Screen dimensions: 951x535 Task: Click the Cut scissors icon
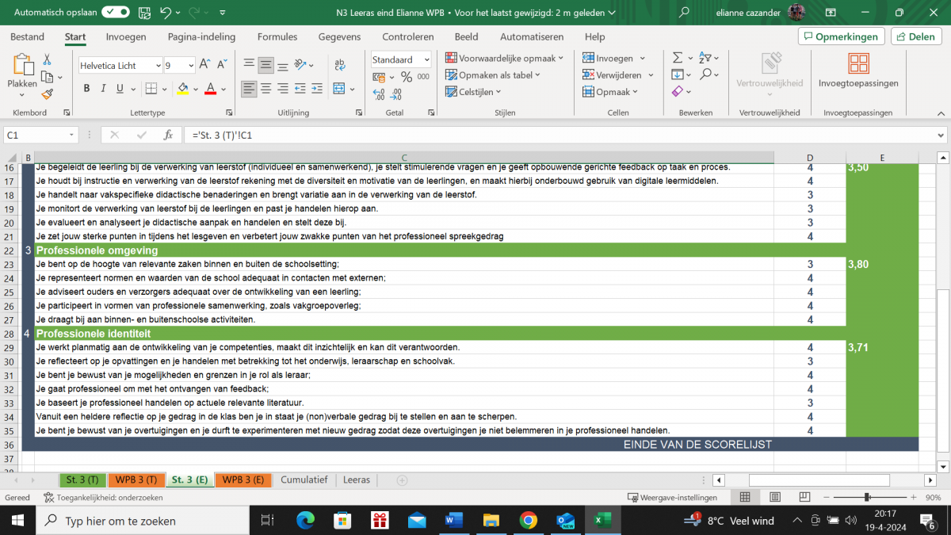[47, 59]
